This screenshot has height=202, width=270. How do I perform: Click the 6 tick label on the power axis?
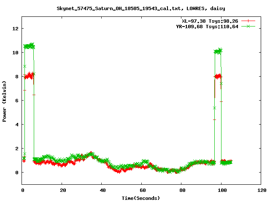coord(17,101)
